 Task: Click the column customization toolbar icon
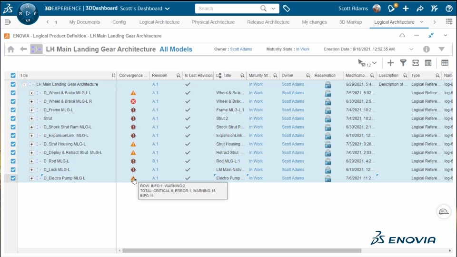click(x=428, y=63)
